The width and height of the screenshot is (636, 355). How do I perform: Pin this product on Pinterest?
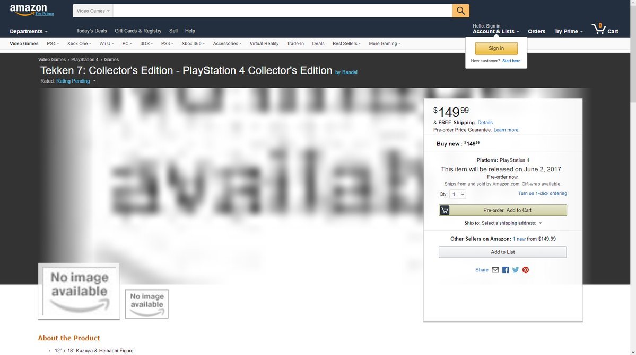(x=526, y=270)
